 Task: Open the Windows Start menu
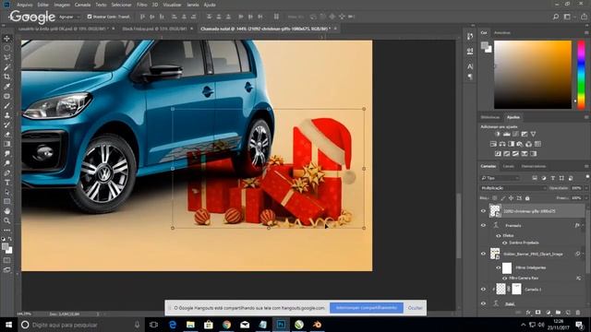point(8,325)
